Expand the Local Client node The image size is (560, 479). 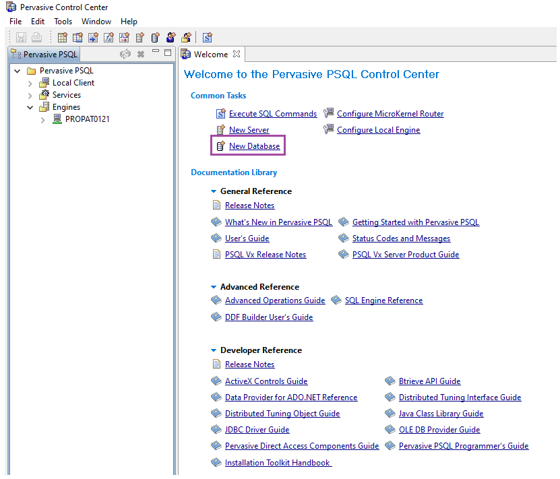(x=30, y=84)
